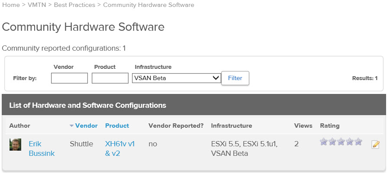Rate with the third star
Screen dimensions: 390x174
tap(341, 142)
